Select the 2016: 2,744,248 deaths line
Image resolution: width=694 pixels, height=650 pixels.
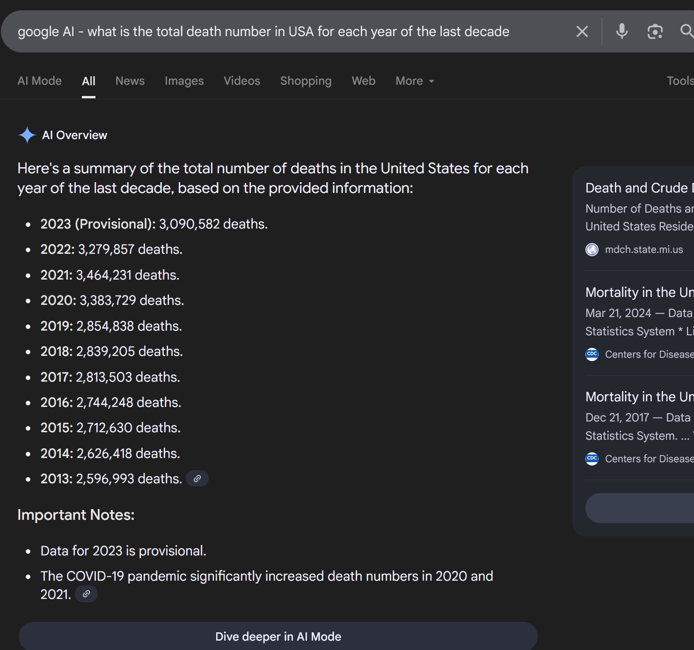[x=111, y=402]
